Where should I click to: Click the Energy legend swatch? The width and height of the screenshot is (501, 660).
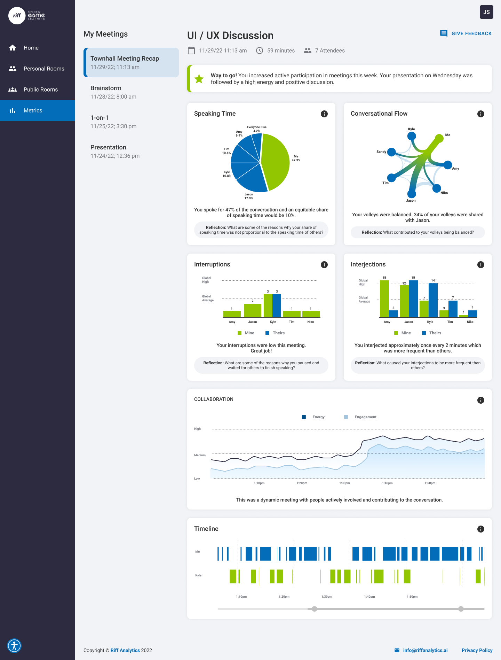pyautogui.click(x=304, y=417)
